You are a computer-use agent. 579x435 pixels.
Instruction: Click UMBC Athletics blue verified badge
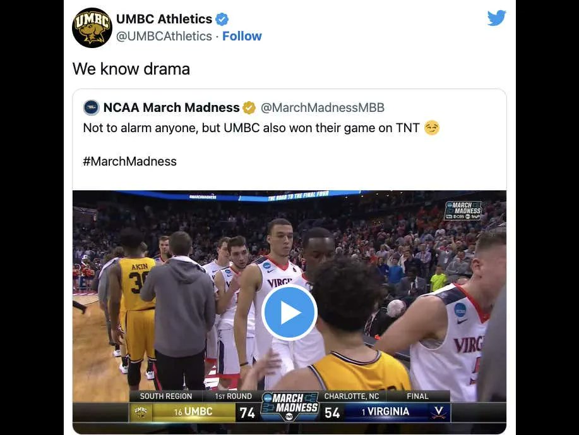222,19
